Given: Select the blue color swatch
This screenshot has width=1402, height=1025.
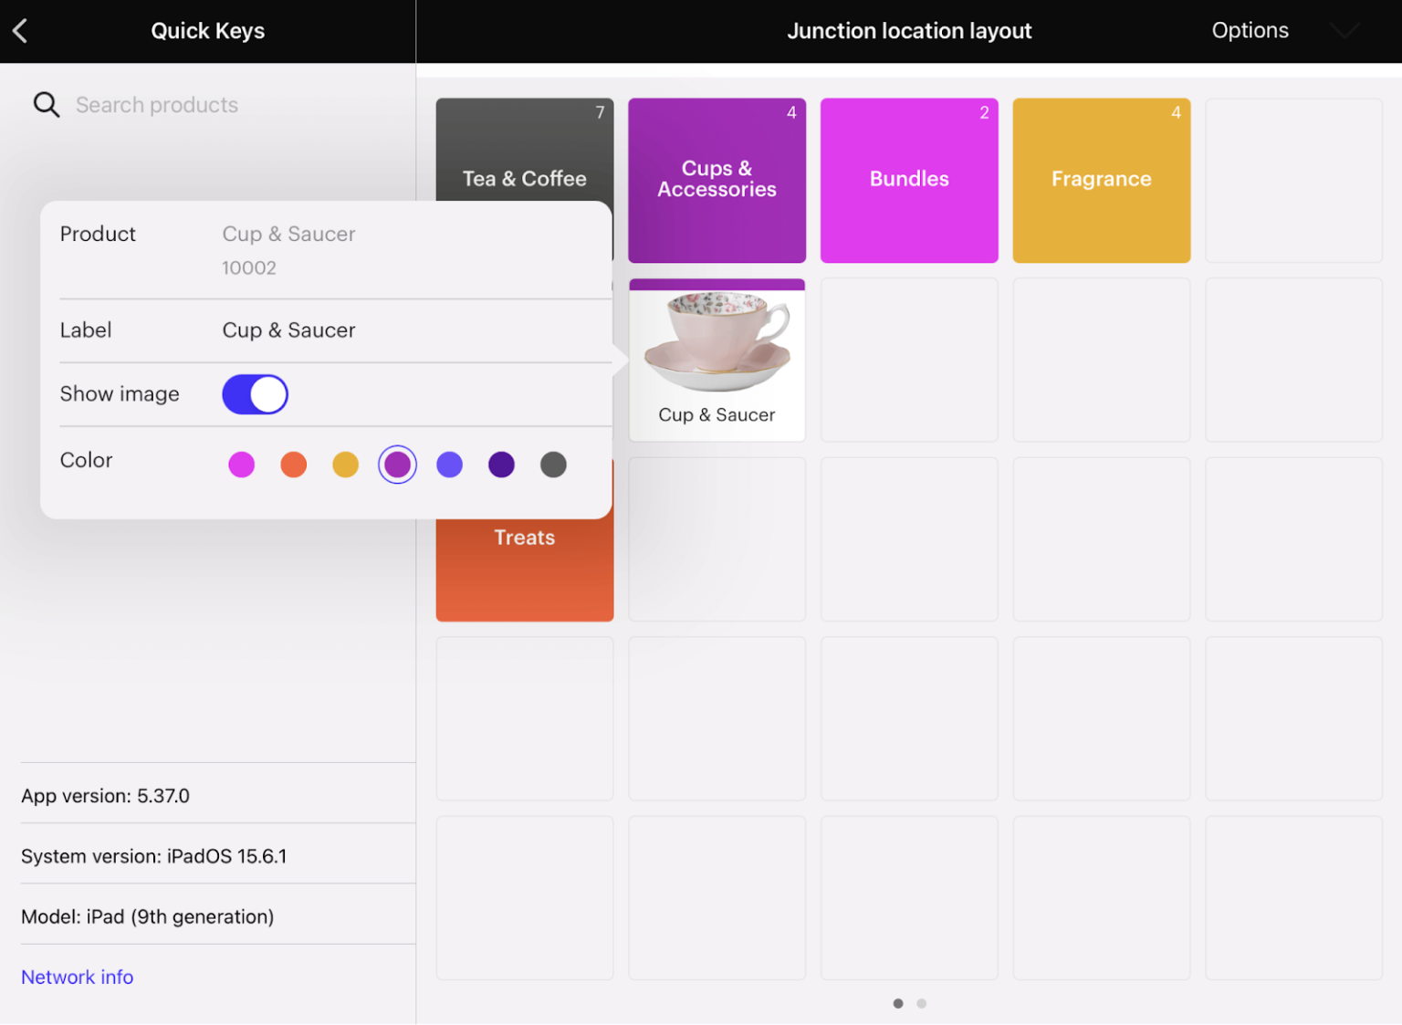Looking at the screenshot, I should point(449,464).
